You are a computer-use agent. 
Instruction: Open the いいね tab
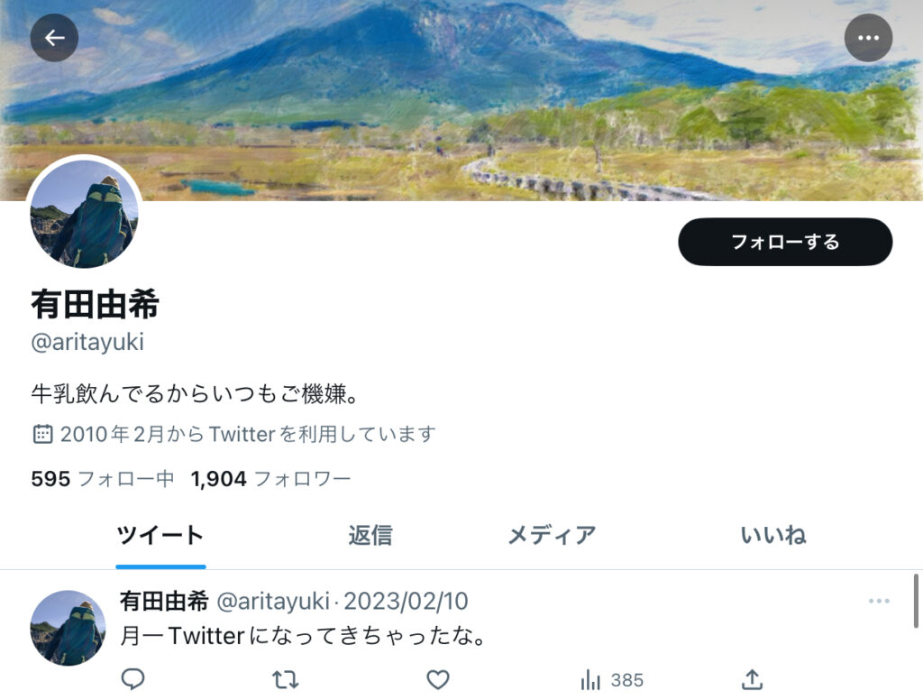[772, 535]
